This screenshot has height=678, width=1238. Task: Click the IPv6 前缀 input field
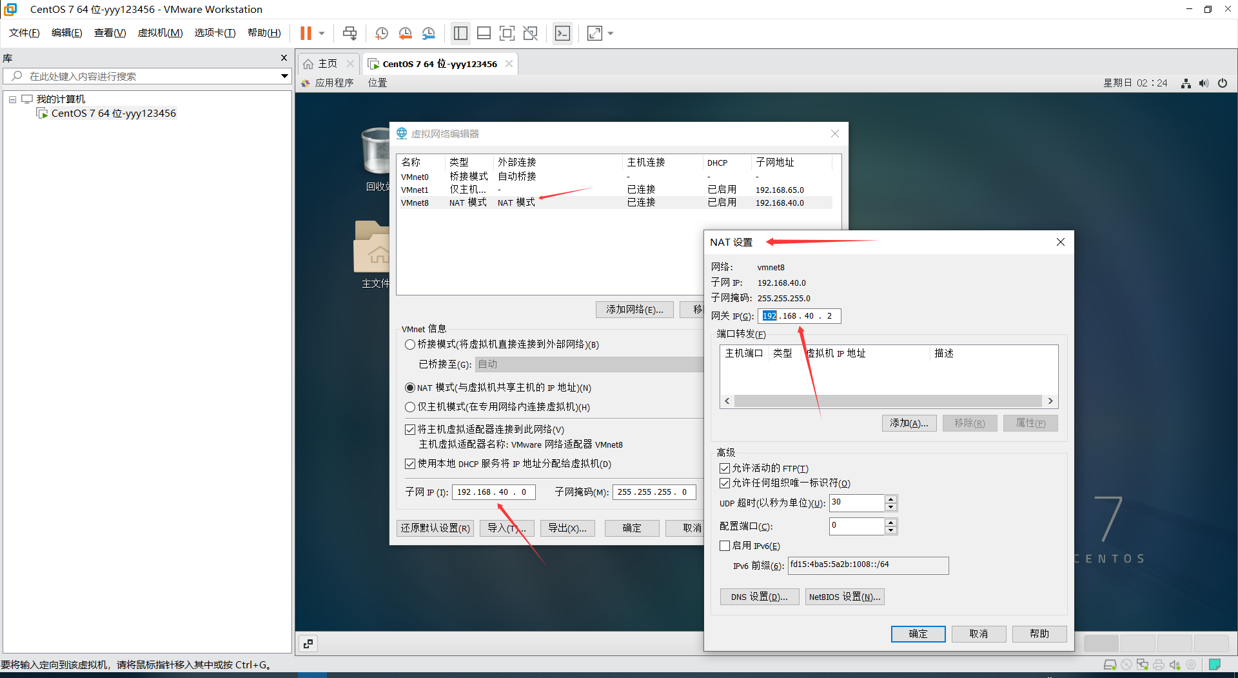(x=868, y=565)
